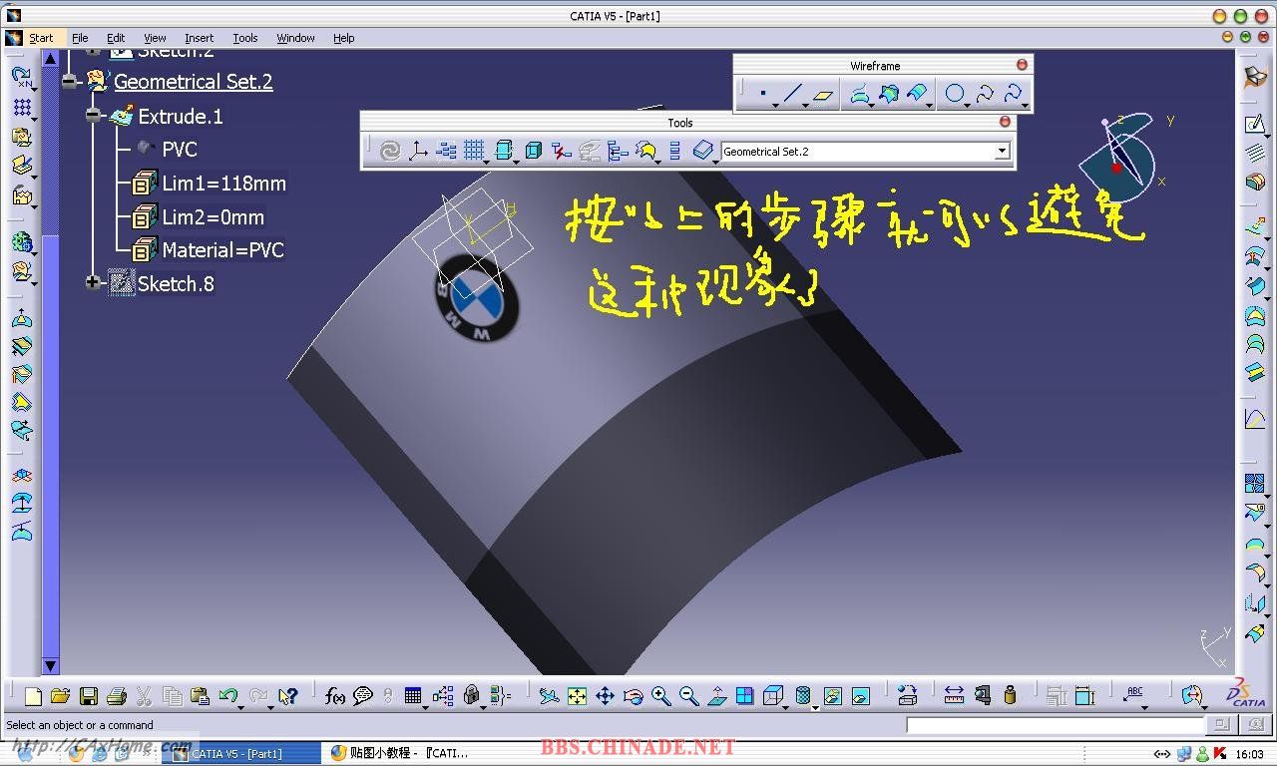Click the Axis System icon in Tools toolbar
Image resolution: width=1277 pixels, height=766 pixels.
coord(418,151)
